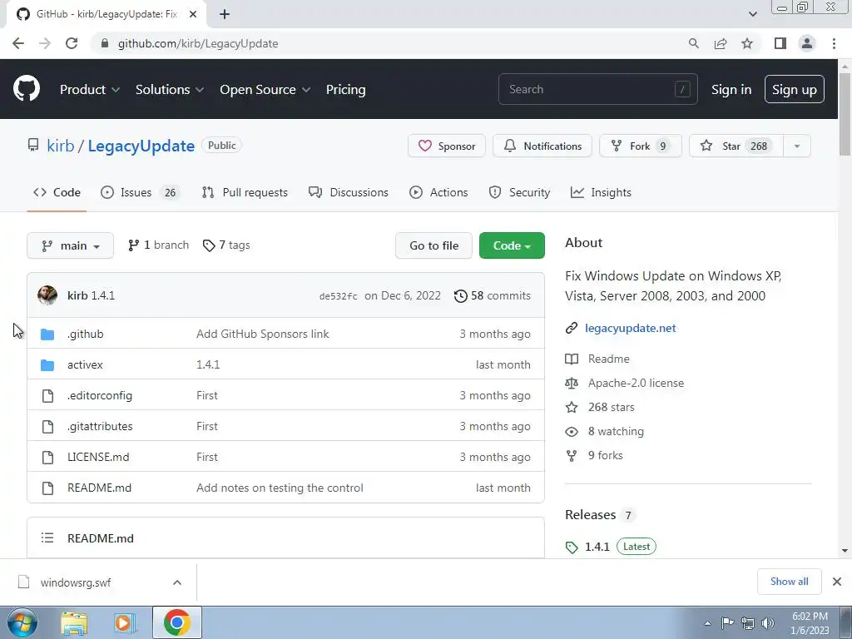Switch to the Pull requests tab
852x639 pixels.
tap(245, 192)
